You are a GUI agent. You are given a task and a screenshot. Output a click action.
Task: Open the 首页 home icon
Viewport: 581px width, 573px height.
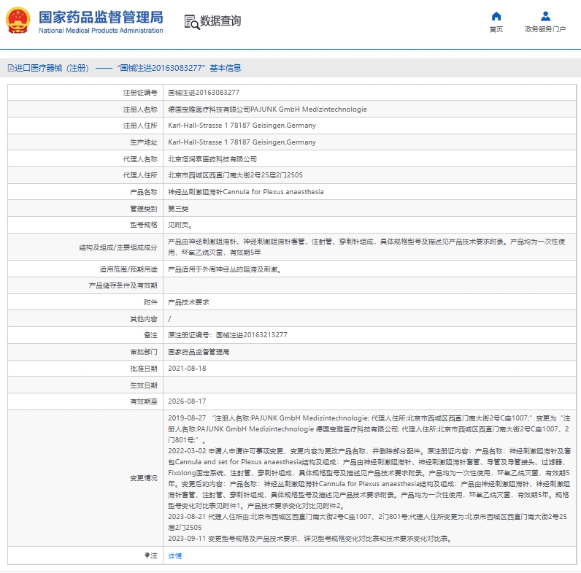click(496, 16)
